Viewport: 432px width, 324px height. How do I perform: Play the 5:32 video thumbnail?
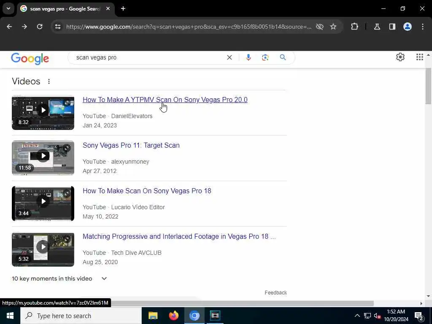(x=43, y=249)
